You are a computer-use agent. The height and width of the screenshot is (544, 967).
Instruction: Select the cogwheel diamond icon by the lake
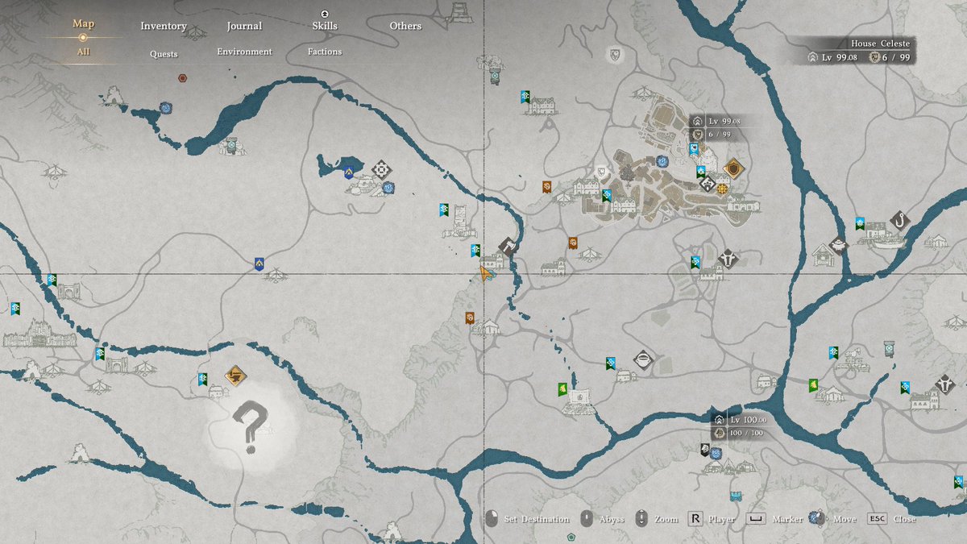(381, 169)
